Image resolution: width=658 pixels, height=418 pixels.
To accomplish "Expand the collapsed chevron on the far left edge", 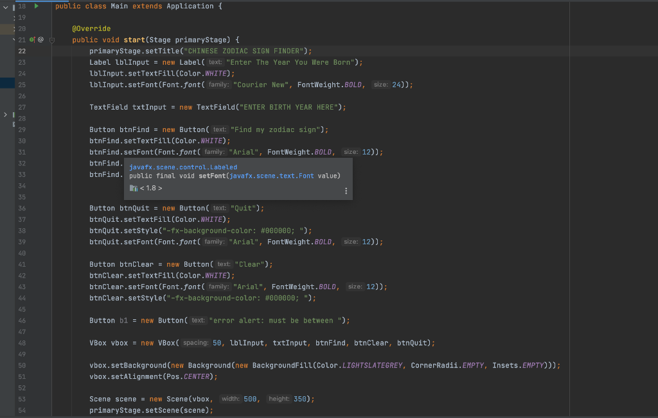I will [4, 113].
